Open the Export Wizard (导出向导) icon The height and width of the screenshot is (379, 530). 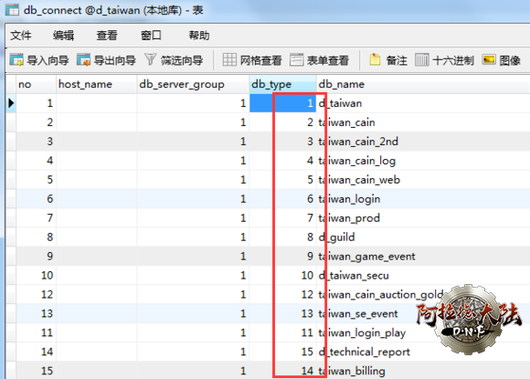coord(83,60)
